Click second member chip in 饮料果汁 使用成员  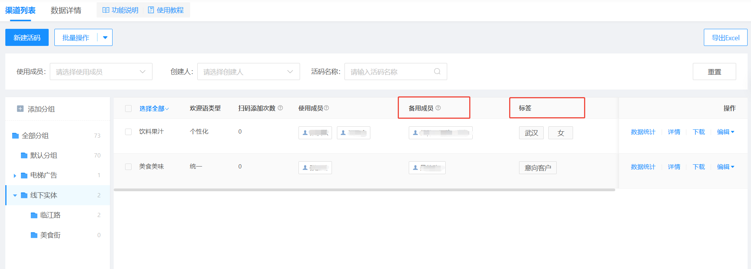tap(354, 133)
